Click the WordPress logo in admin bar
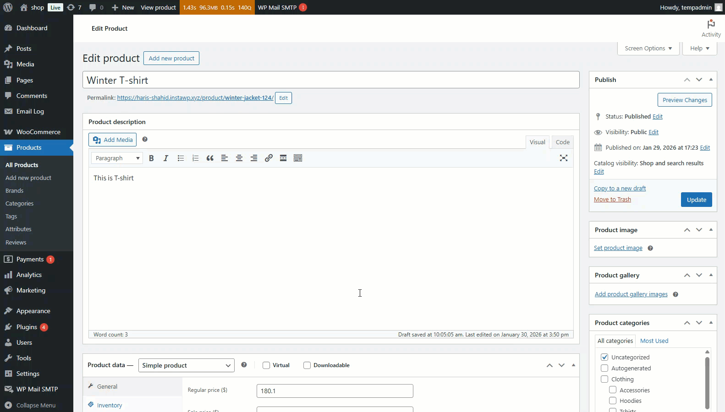 pyautogui.click(x=7, y=7)
